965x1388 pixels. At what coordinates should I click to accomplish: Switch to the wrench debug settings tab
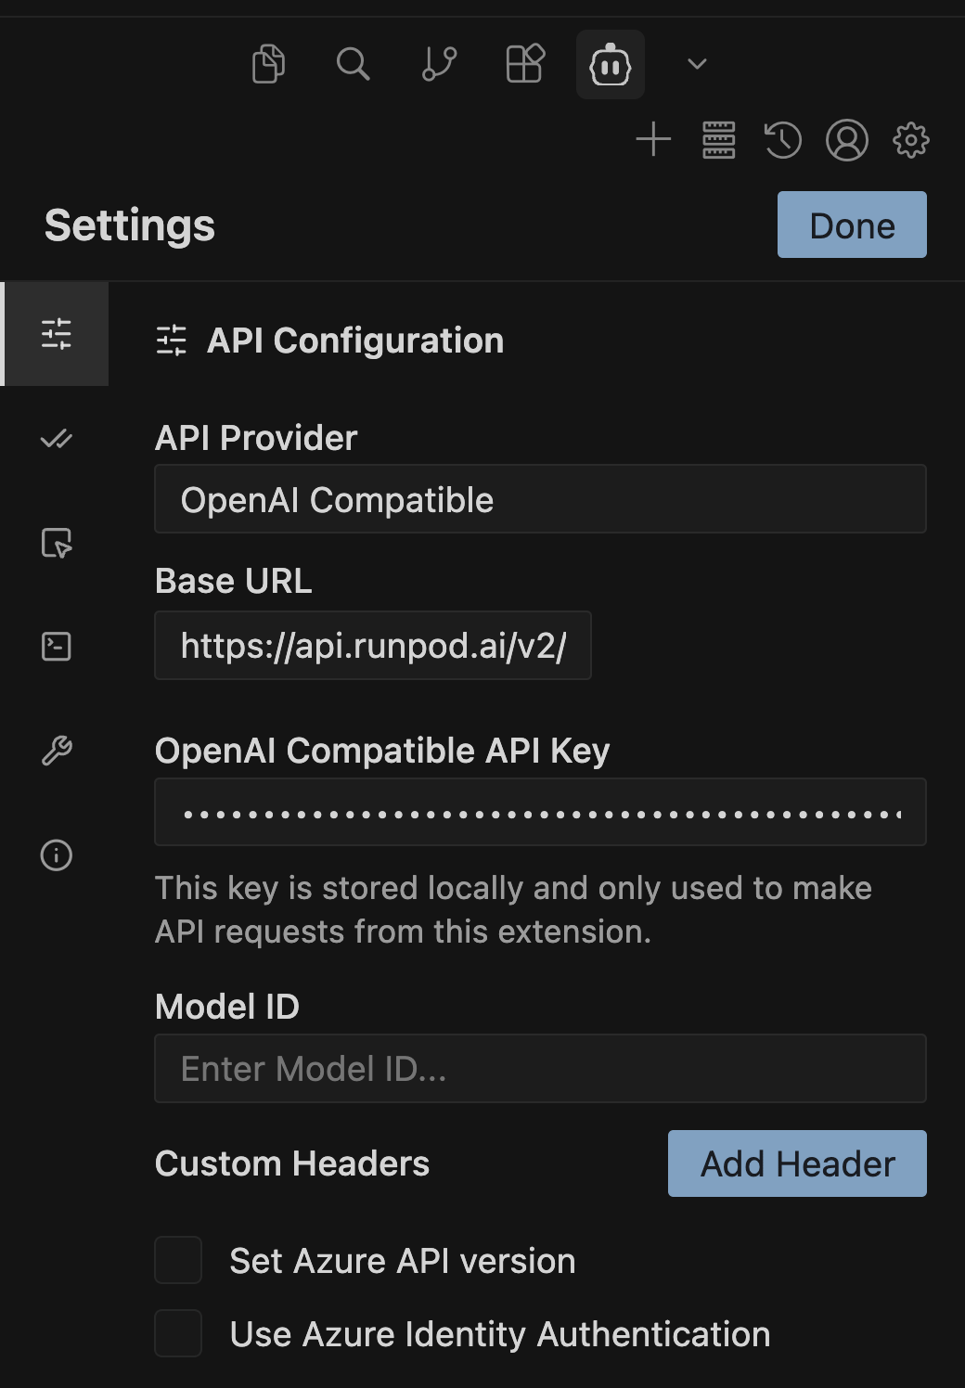pyautogui.click(x=56, y=751)
